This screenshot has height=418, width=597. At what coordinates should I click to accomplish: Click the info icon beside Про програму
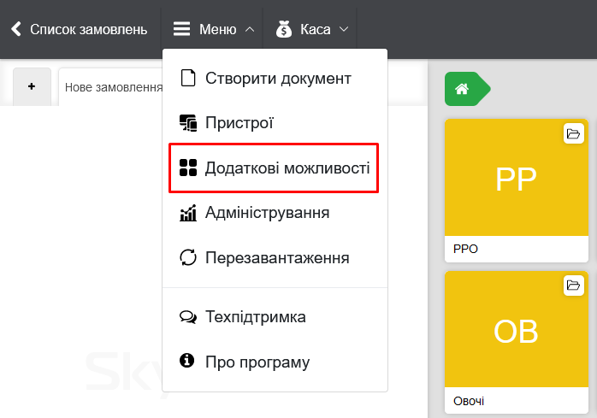tap(188, 362)
